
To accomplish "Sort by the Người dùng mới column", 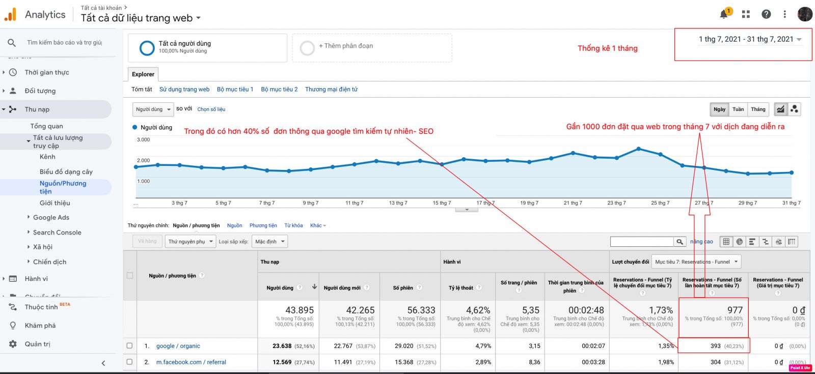I will click(x=342, y=288).
